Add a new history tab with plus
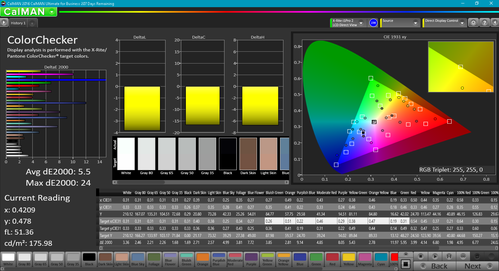 click(32, 23)
